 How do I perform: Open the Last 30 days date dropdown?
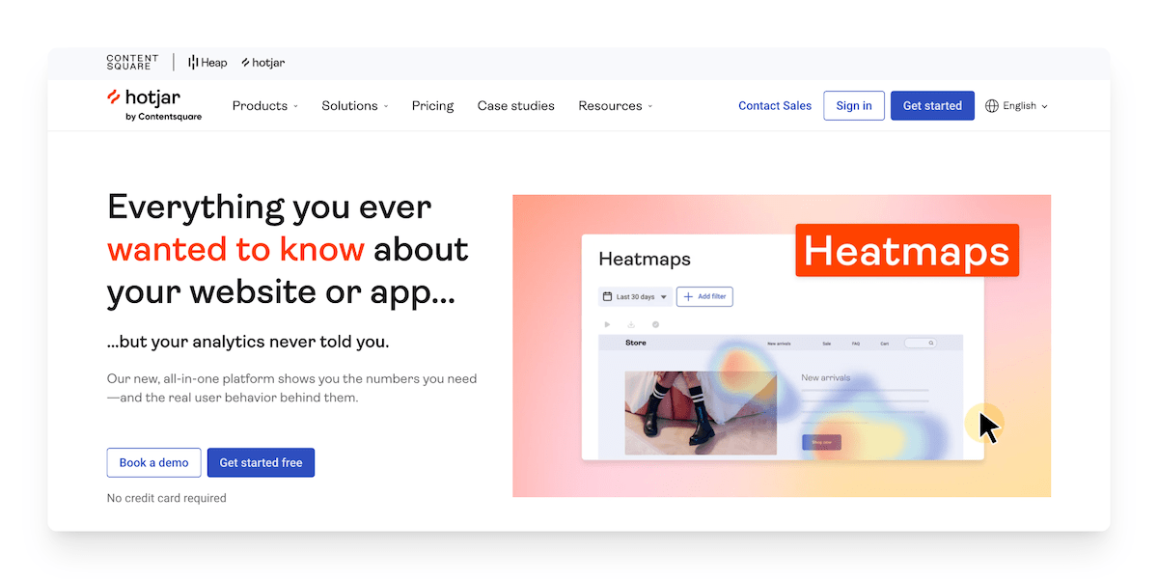(636, 297)
